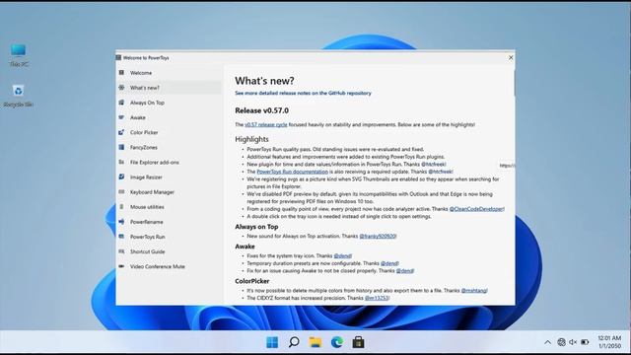The height and width of the screenshot is (355, 631).
Task: Click the File Explorer add-ons icon
Action: [121, 162]
